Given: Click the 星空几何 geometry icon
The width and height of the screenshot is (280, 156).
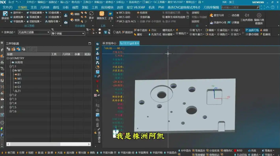Looking at the screenshot, I should (212, 15).
